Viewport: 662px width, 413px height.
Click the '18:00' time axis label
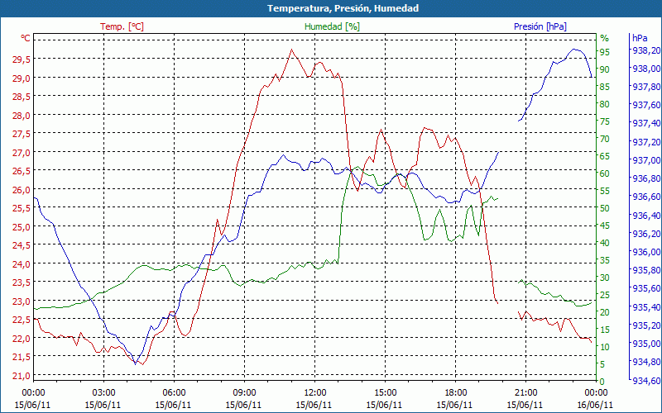(x=456, y=393)
